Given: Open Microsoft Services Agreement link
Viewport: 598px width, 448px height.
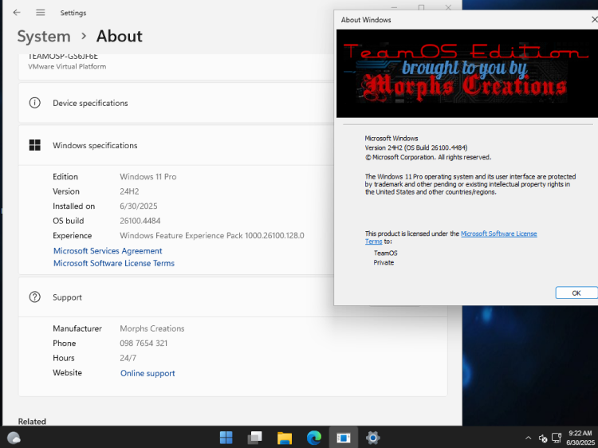Looking at the screenshot, I should 108,251.
